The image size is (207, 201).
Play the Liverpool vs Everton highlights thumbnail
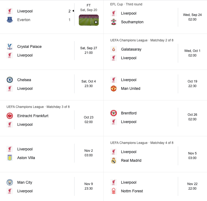[x=89, y=20]
